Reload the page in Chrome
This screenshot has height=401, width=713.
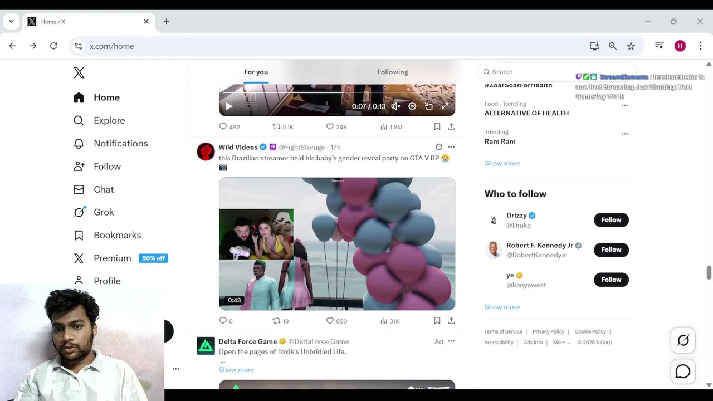pyautogui.click(x=53, y=46)
